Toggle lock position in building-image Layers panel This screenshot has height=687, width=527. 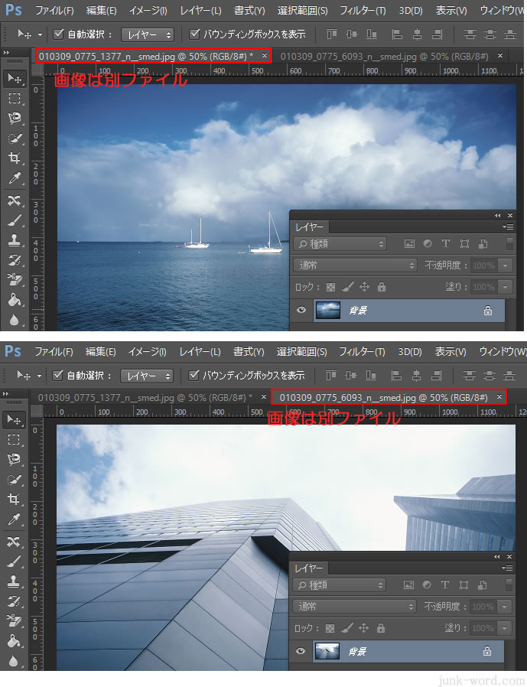point(363,628)
